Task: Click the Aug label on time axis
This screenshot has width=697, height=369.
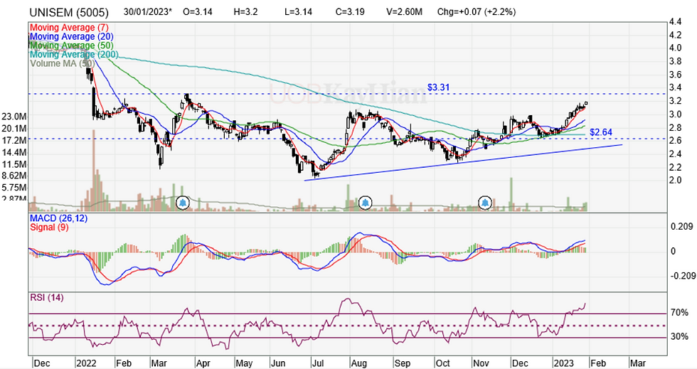Action: [358, 363]
